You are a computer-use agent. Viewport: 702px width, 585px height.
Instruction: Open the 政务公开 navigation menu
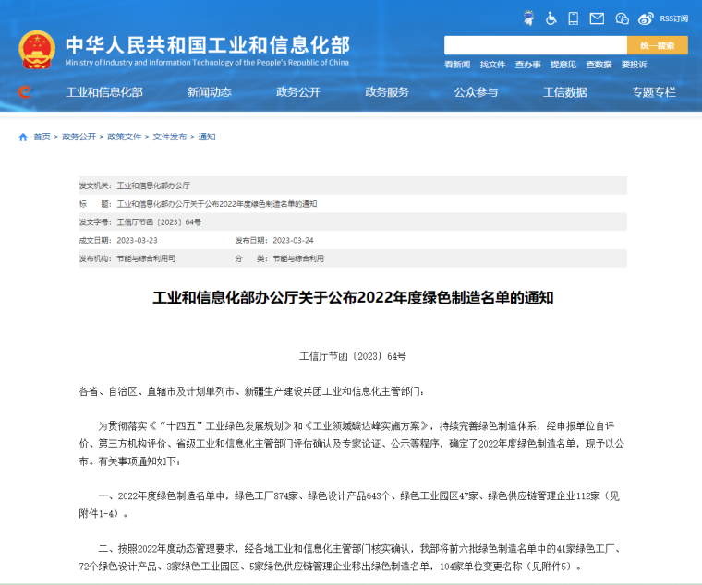[297, 92]
